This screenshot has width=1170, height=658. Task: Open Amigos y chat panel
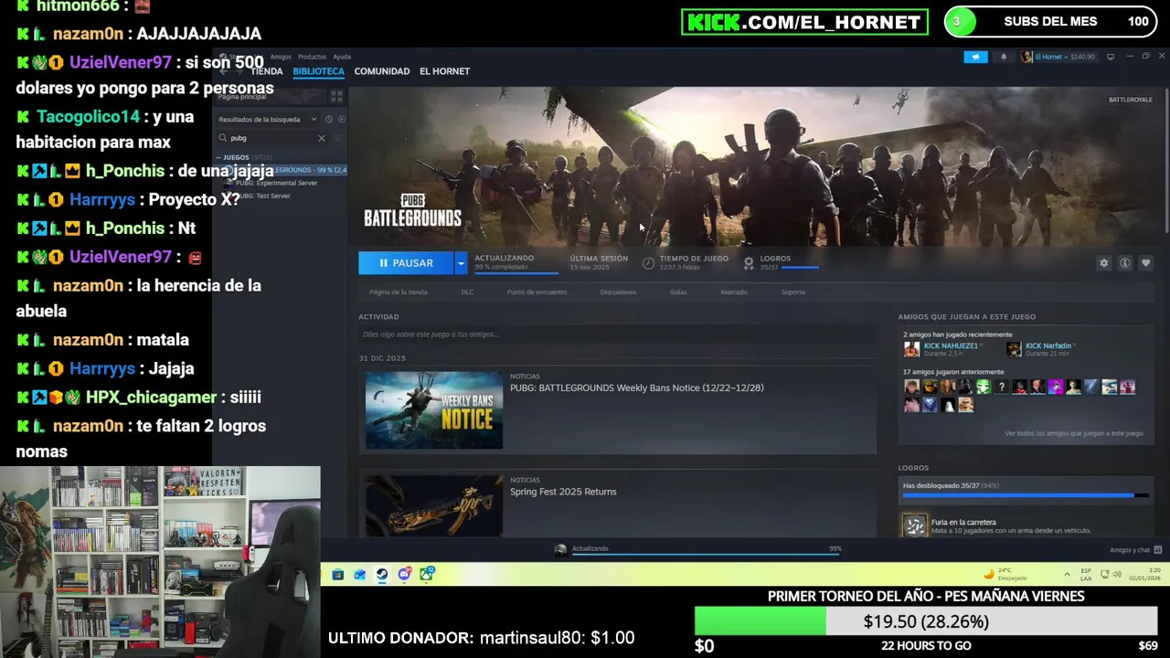[x=1135, y=550]
